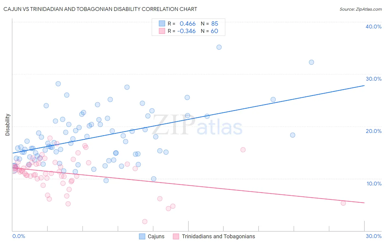Click the 0.0% x-axis start label
Image resolution: width=385 pixels, height=244 pixels.
19,236
